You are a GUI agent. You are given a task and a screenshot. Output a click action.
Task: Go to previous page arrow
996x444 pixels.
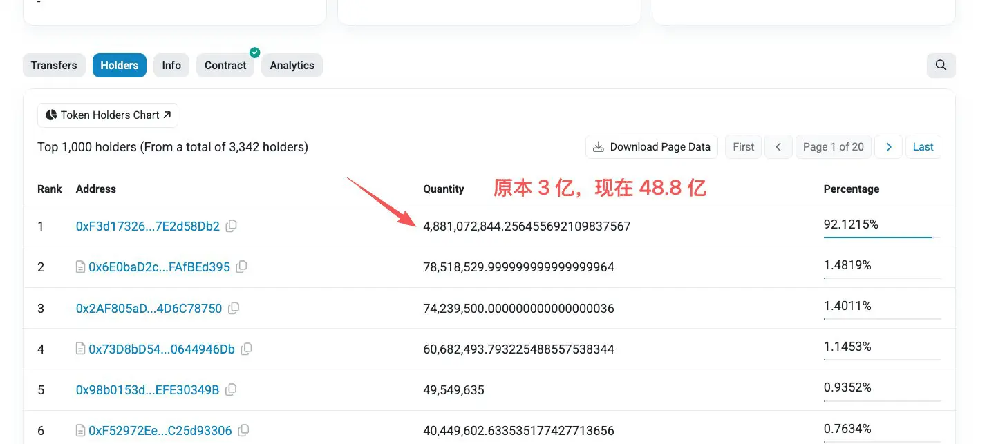779,146
